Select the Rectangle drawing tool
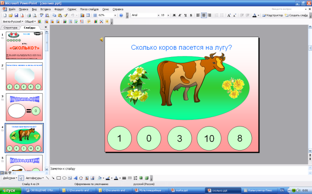Viewport: 312px width, 194px height. pos(58,178)
